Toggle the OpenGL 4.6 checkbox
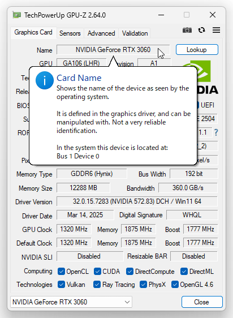 click(x=175, y=285)
